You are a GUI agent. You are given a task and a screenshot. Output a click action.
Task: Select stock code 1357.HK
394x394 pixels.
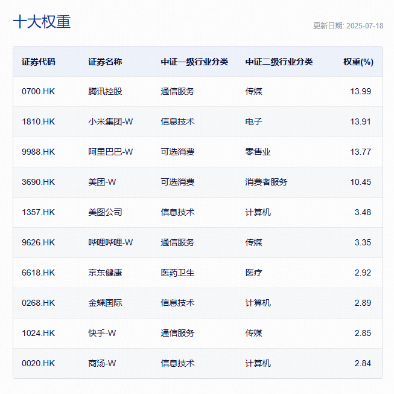(x=38, y=212)
